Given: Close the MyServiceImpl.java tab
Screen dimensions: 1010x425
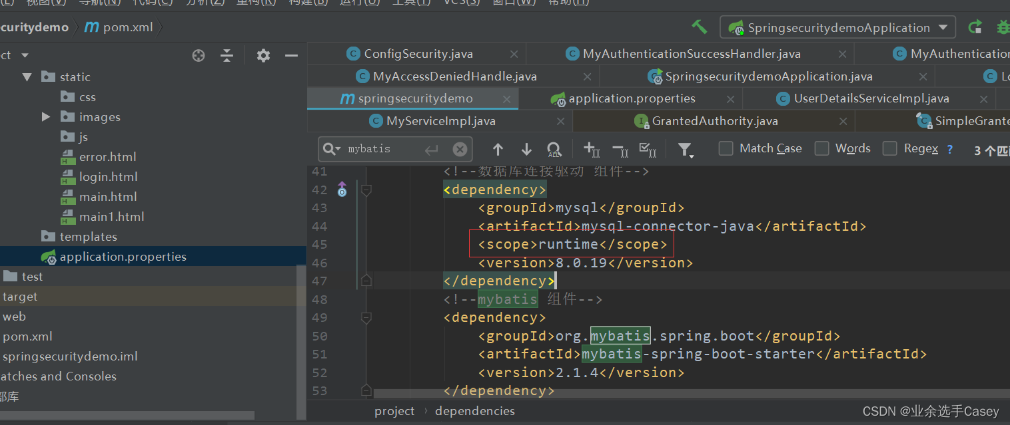Looking at the screenshot, I should click(561, 122).
